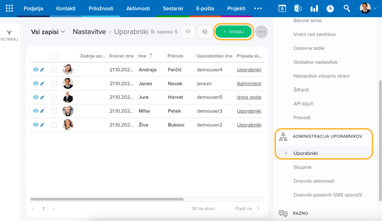Click the green Dodaj button
The image size is (382, 221).
[x=234, y=32]
